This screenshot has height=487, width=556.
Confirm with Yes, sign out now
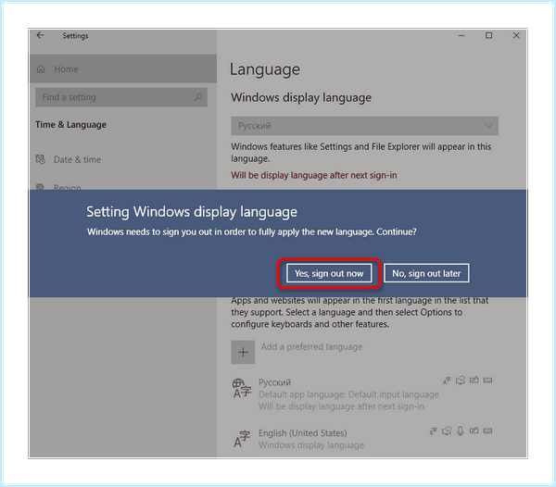click(329, 273)
